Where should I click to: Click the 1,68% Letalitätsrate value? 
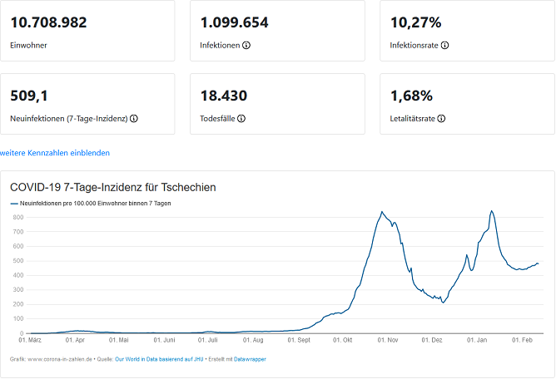click(411, 96)
